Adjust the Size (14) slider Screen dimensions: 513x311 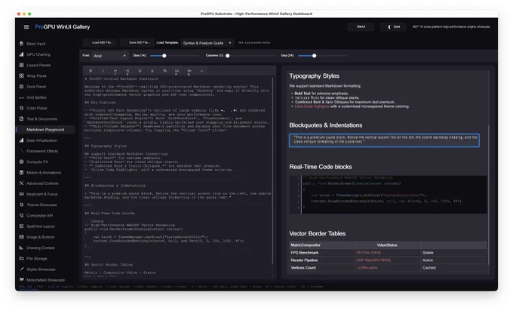(x=174, y=56)
